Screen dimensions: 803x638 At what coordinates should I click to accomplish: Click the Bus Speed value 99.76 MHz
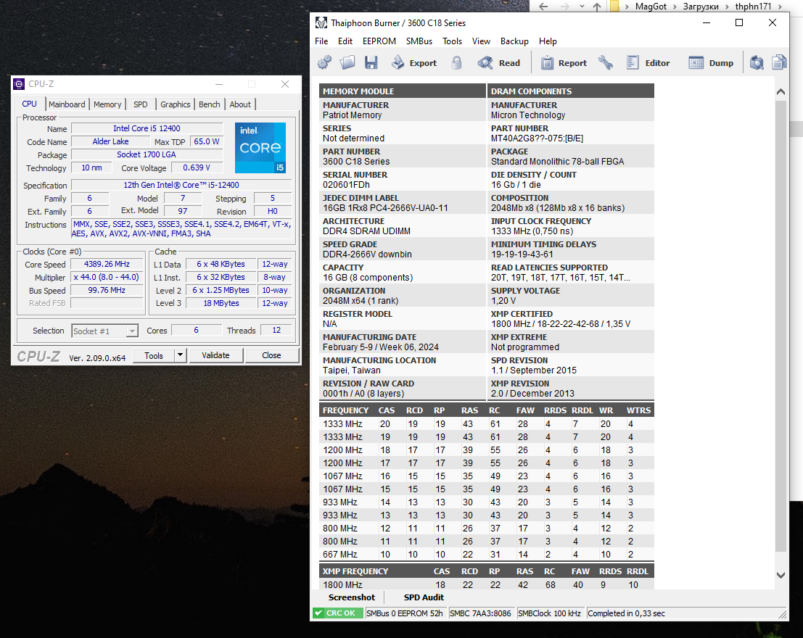pos(107,290)
